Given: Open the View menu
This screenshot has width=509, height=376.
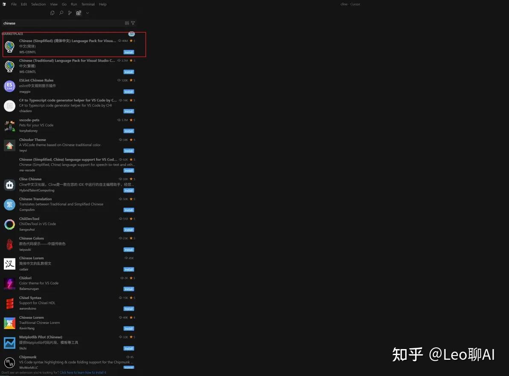Looking at the screenshot, I should click(54, 4).
